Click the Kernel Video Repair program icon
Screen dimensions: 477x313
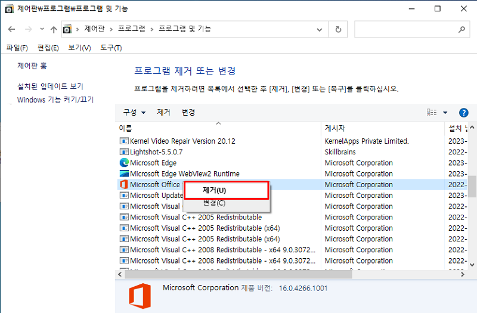tap(124, 141)
